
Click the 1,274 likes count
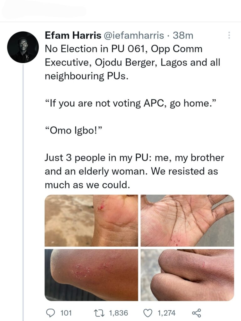[x=166, y=313]
